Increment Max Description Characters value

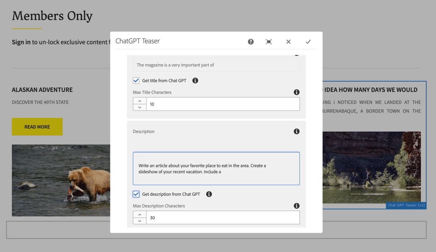(x=140, y=215)
